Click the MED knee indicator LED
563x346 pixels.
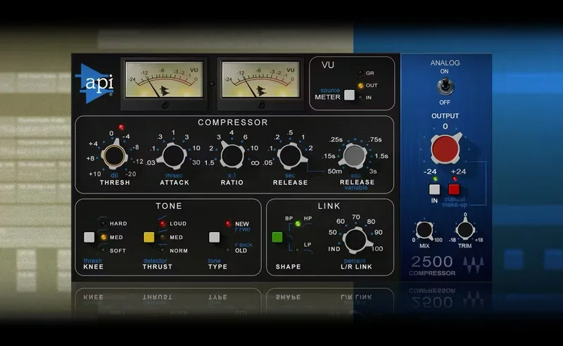pyautogui.click(x=103, y=237)
